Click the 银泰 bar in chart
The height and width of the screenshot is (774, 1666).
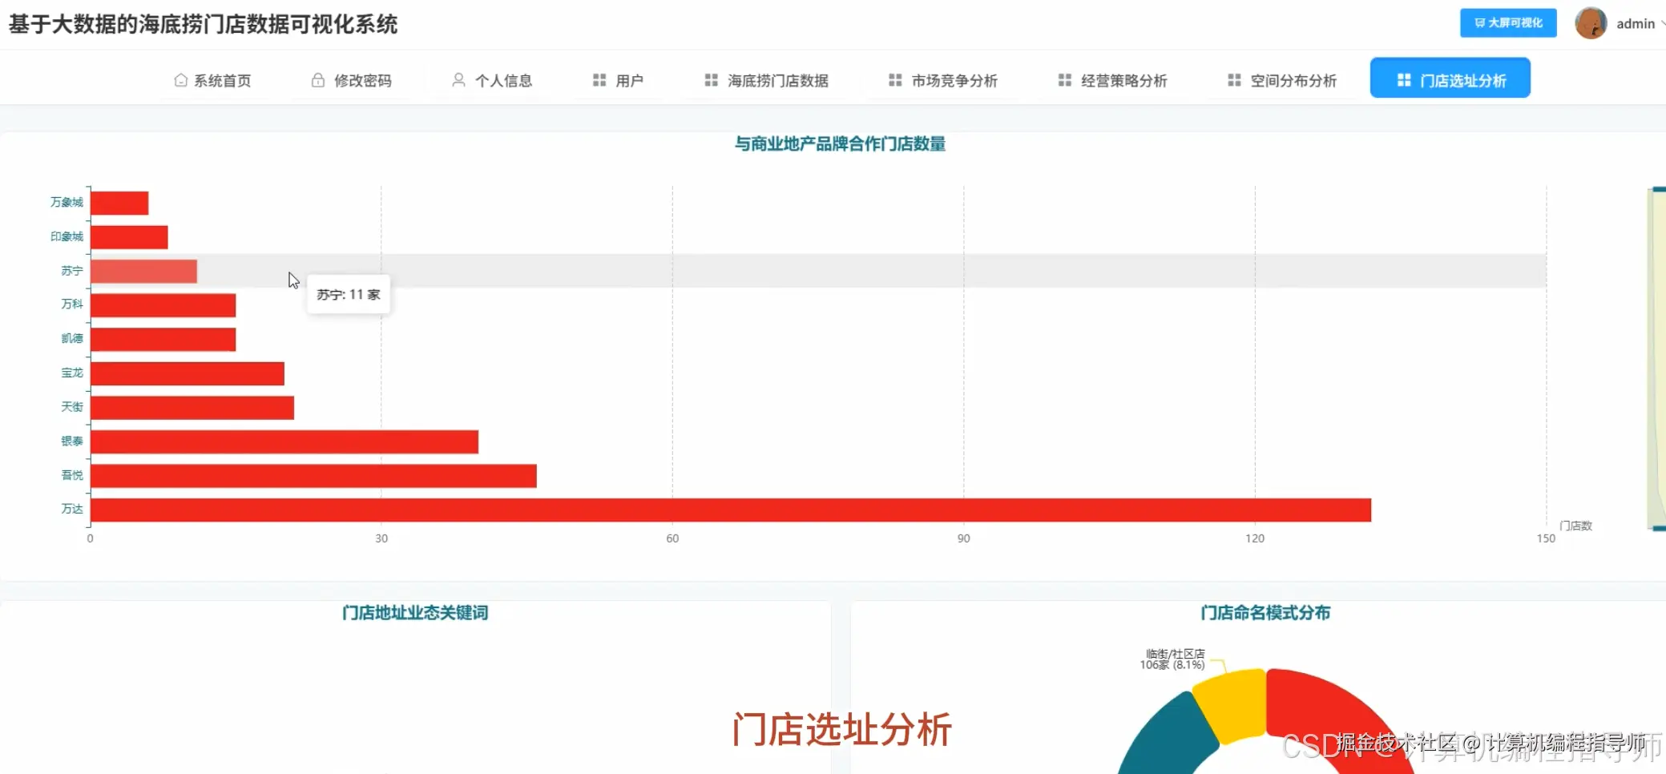pyautogui.click(x=284, y=441)
